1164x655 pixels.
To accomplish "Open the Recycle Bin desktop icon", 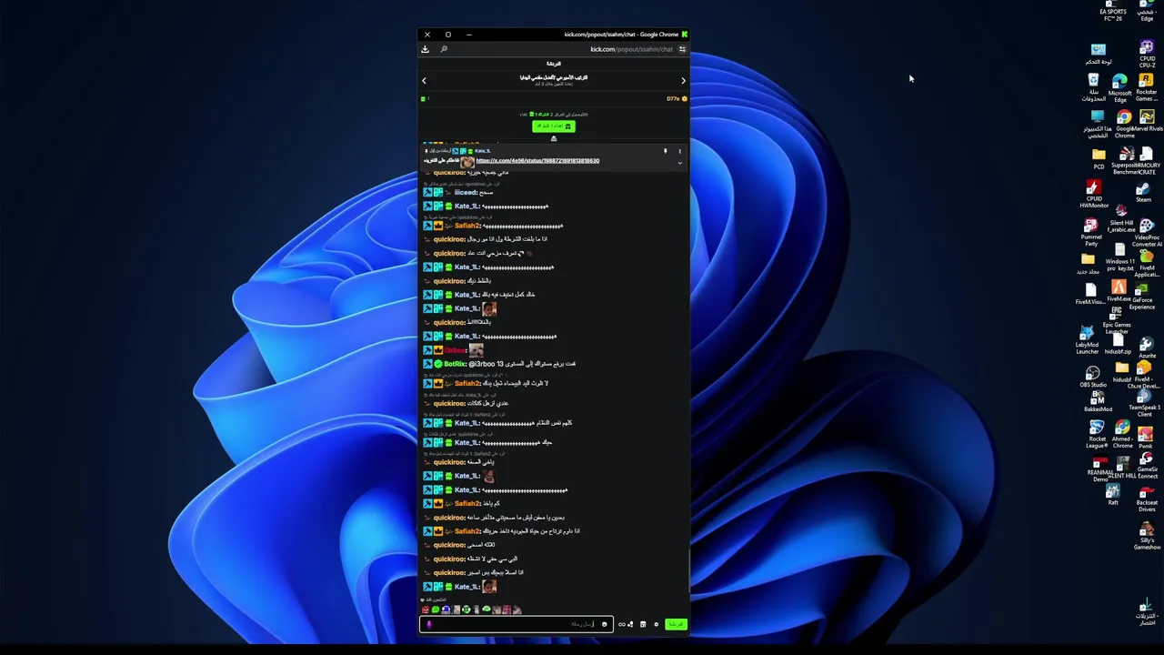I will point(1093,87).
